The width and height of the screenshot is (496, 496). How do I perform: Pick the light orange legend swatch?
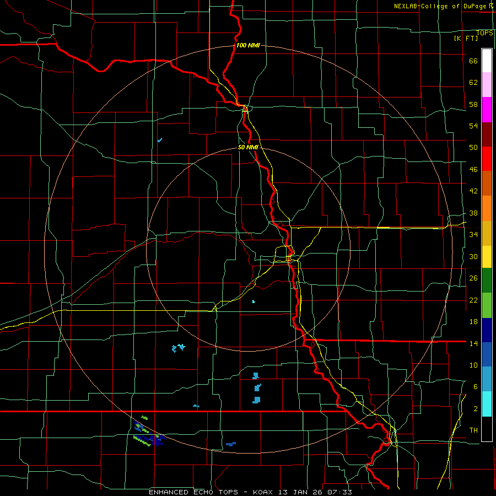pos(487,208)
